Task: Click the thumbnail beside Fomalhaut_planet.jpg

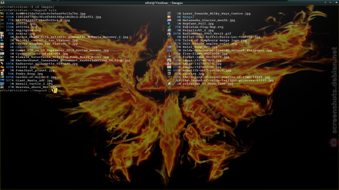Action: [x=2, y=70]
